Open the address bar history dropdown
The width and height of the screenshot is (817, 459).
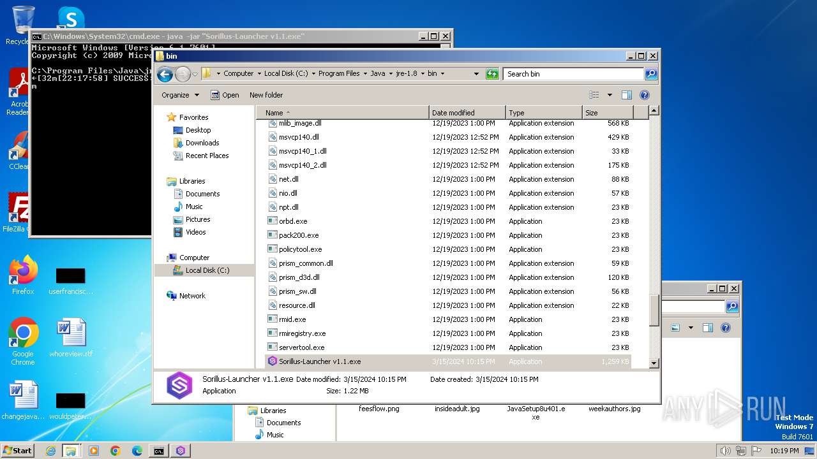pos(476,74)
